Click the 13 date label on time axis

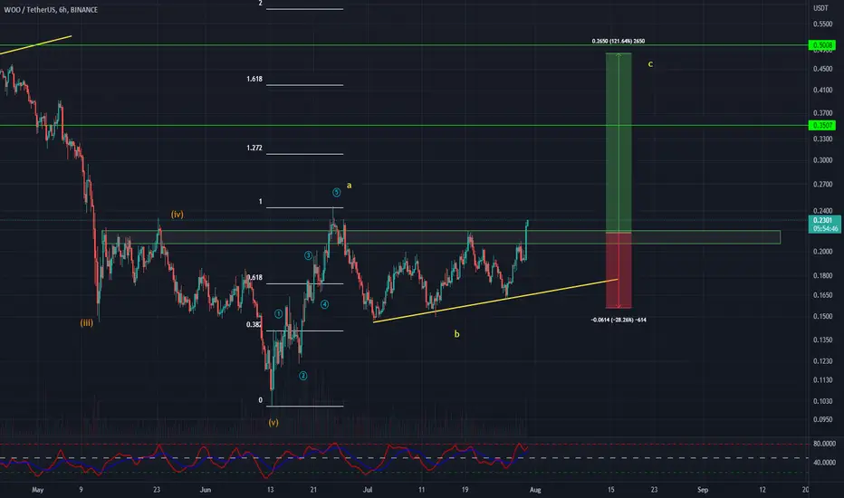click(x=270, y=490)
